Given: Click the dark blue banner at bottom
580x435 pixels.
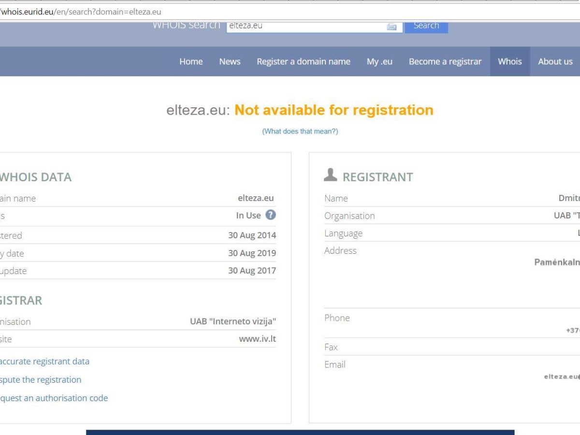Looking at the screenshot, I should [300, 432].
